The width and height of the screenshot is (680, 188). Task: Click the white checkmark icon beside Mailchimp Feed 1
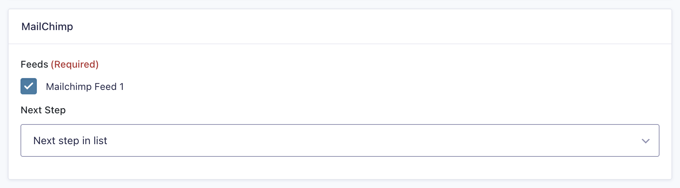click(29, 86)
